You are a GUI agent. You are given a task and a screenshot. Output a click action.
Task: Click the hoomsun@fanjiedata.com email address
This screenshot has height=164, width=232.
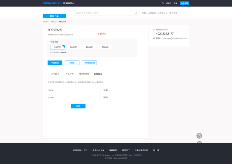click(174, 38)
